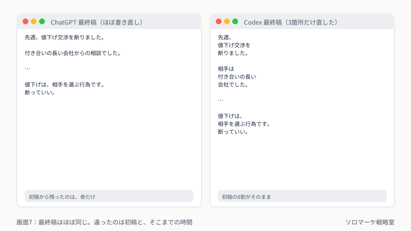Viewport: 411px width, 231px height.
Task: Maximize the Codex 最終稿 window via green button
Action: tap(235, 22)
